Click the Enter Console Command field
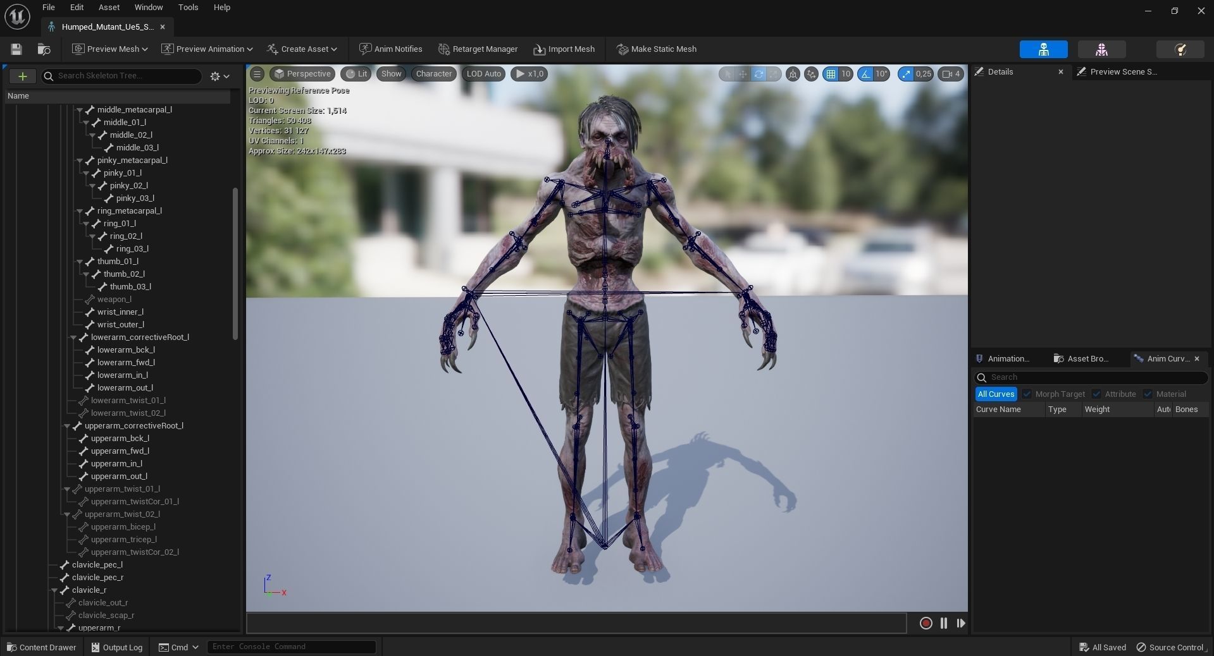 pyautogui.click(x=292, y=647)
